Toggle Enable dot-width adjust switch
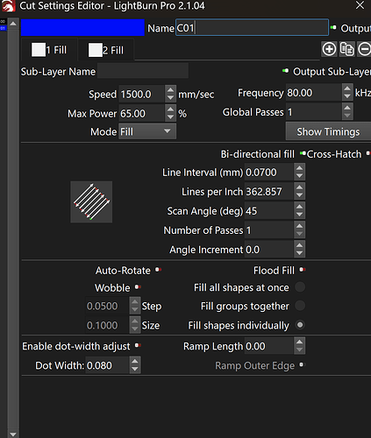Image resolution: width=371 pixels, height=438 pixels. [x=138, y=345]
